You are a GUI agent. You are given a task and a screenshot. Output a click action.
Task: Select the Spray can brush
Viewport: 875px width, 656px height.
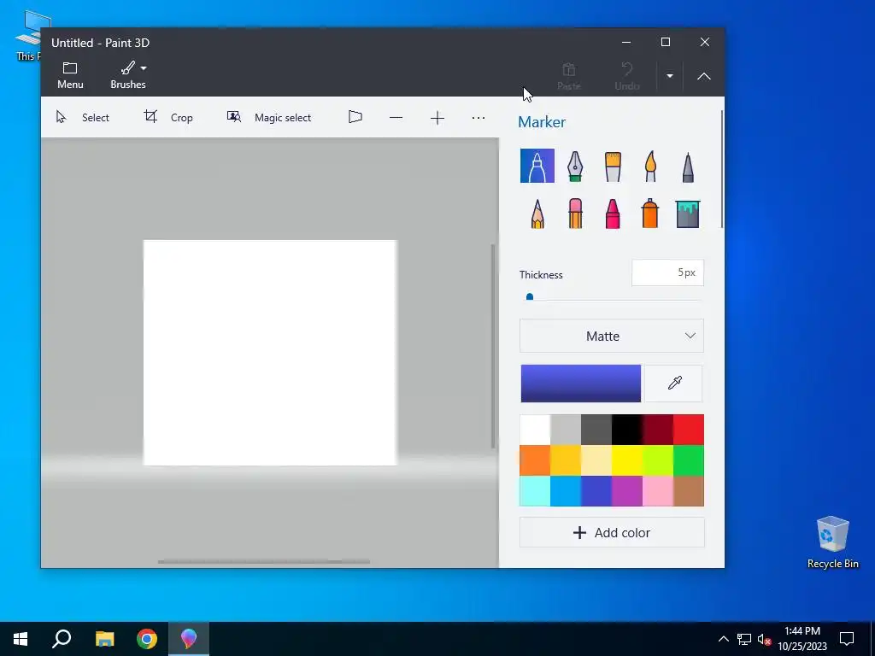tap(650, 213)
